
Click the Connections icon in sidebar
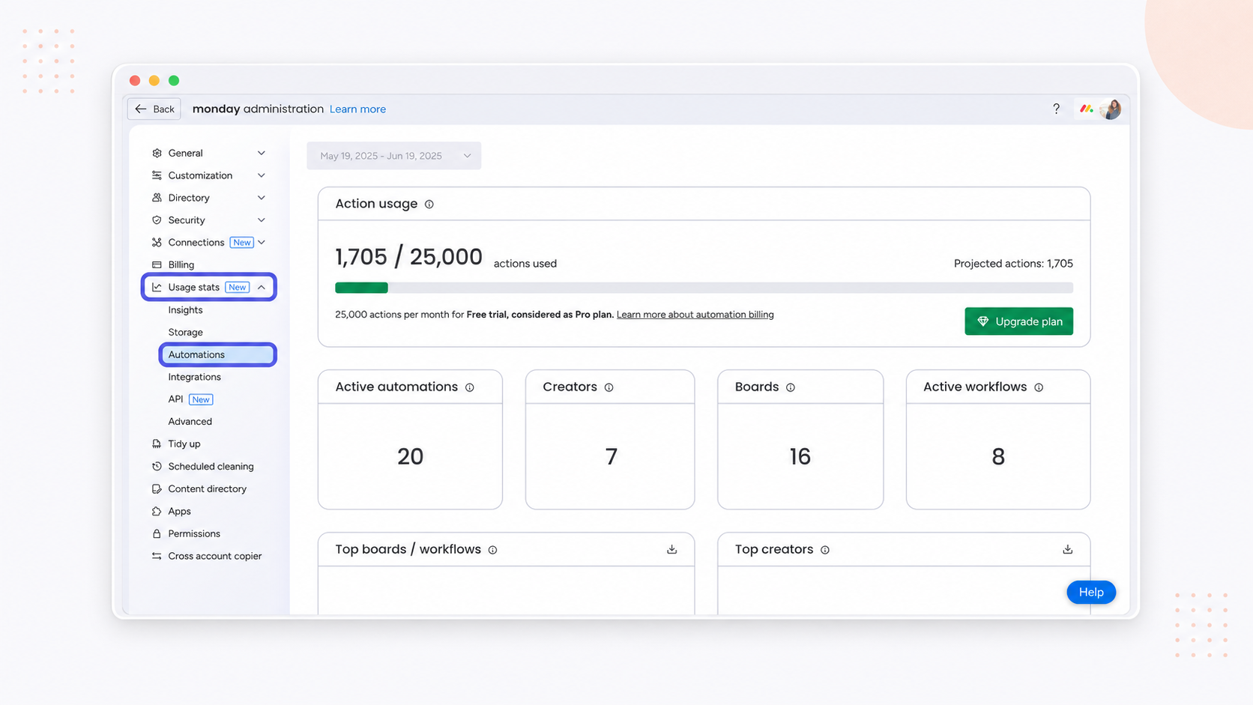pyautogui.click(x=157, y=243)
